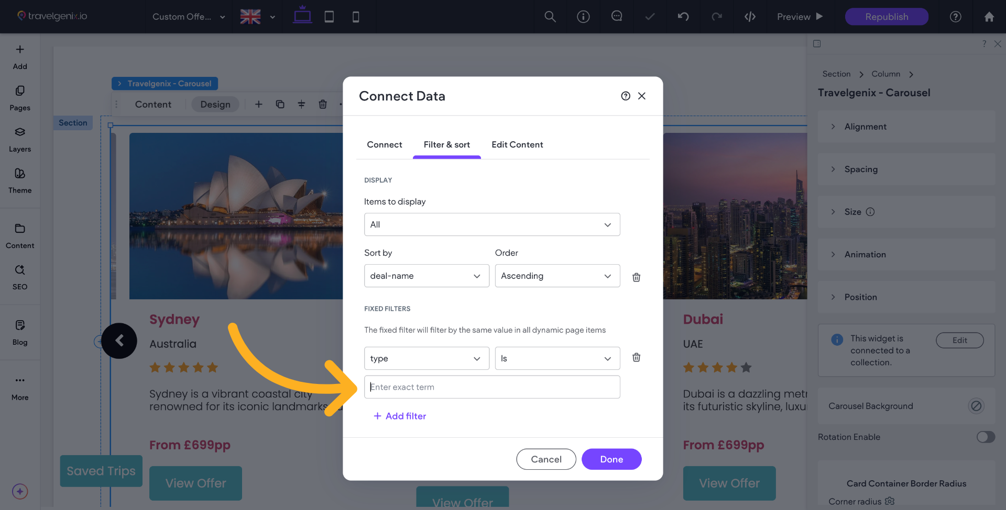
Task: Click Add filter link
Action: click(400, 416)
